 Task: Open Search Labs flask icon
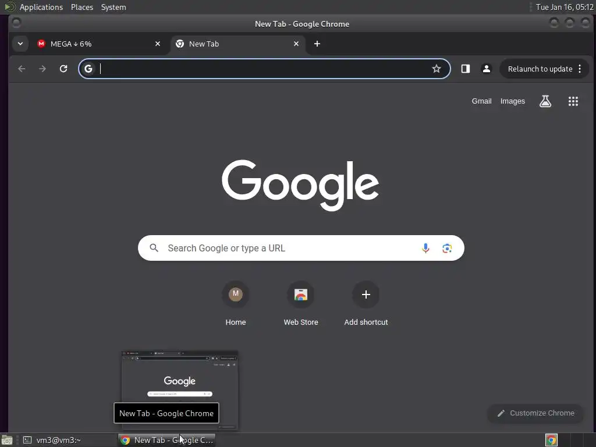(545, 101)
